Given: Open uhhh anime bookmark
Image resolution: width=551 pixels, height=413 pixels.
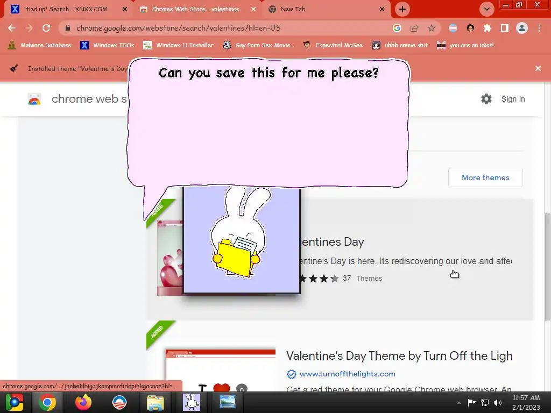Looking at the screenshot, I should 400,45.
